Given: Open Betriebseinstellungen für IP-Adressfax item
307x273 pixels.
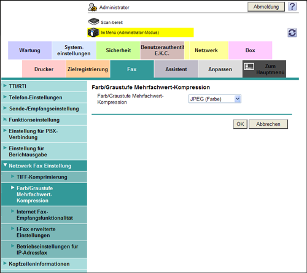Looking at the screenshot, I should [44, 250].
